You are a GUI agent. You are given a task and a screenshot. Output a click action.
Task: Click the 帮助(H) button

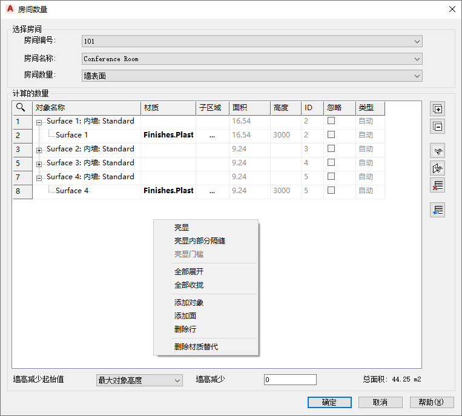432,402
